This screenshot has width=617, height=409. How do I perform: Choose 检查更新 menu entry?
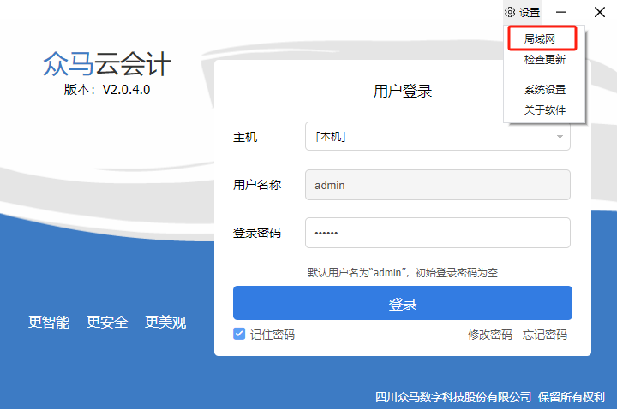[545, 60]
